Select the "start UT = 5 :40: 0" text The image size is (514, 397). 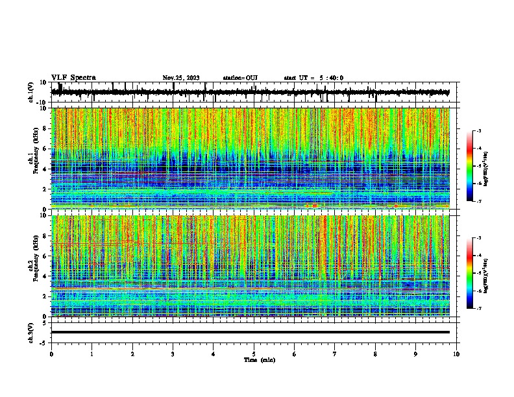(x=313, y=78)
